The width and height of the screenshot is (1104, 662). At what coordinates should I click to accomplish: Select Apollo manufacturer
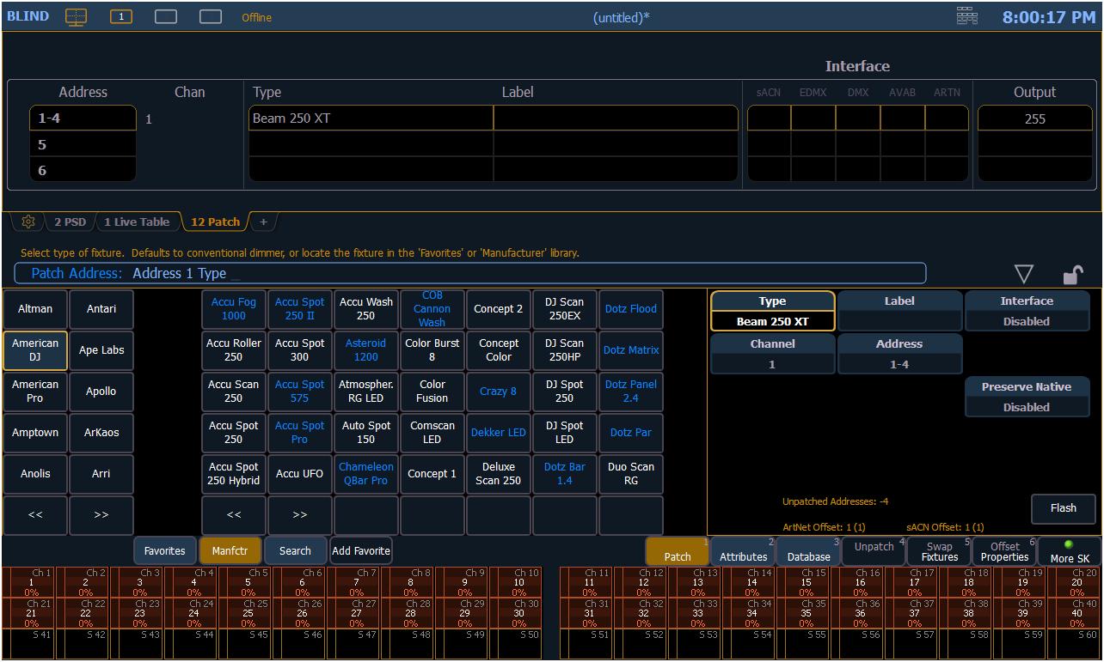(x=101, y=392)
